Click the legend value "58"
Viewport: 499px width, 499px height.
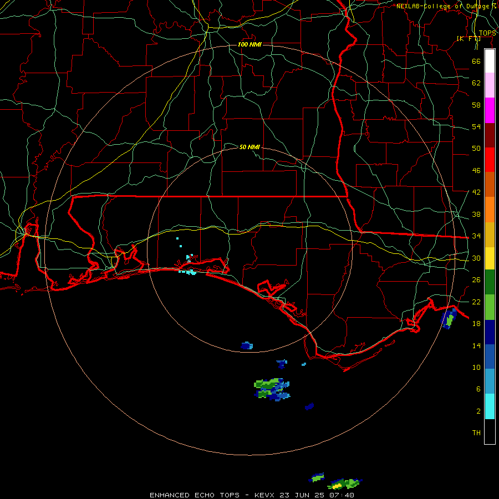[x=476, y=105]
